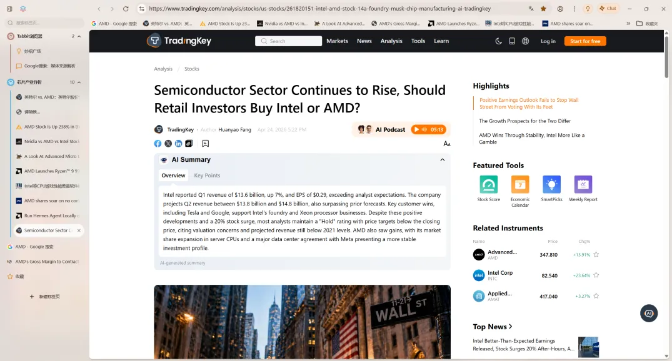Share article via LinkedIn icon
This screenshot has width=672, height=361.
[178, 144]
